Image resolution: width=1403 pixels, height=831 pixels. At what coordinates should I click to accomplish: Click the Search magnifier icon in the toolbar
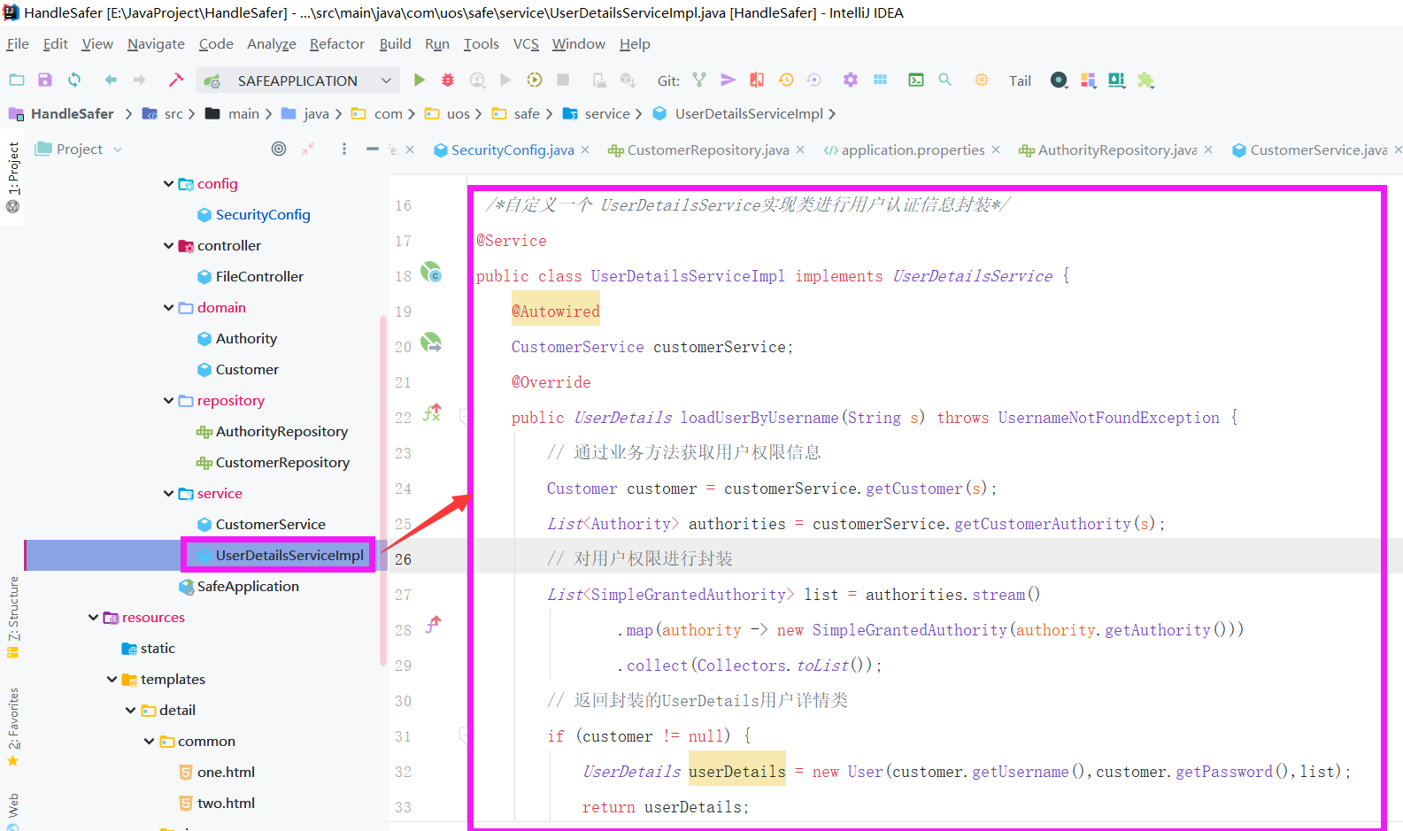(945, 81)
